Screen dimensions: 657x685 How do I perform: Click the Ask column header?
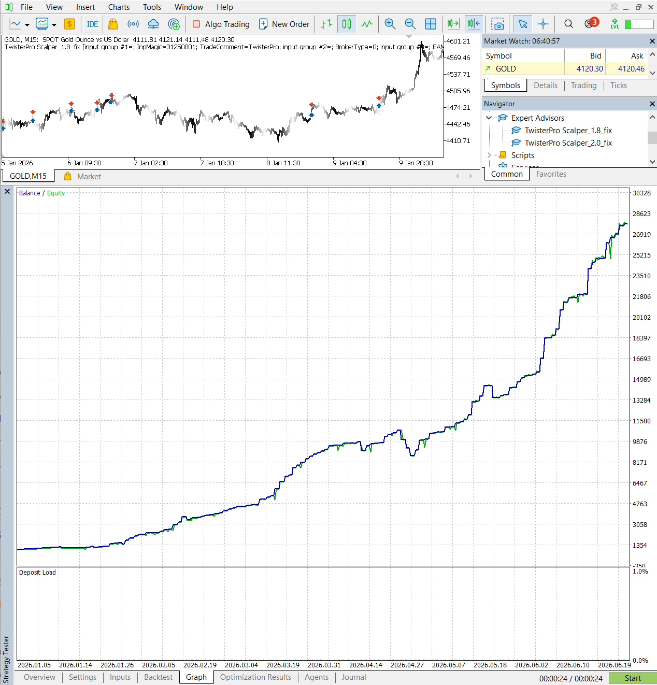626,56
